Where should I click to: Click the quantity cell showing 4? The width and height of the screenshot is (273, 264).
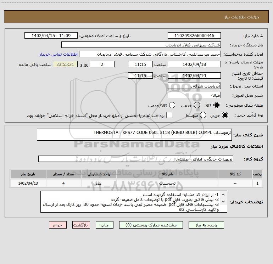(x=63, y=183)
